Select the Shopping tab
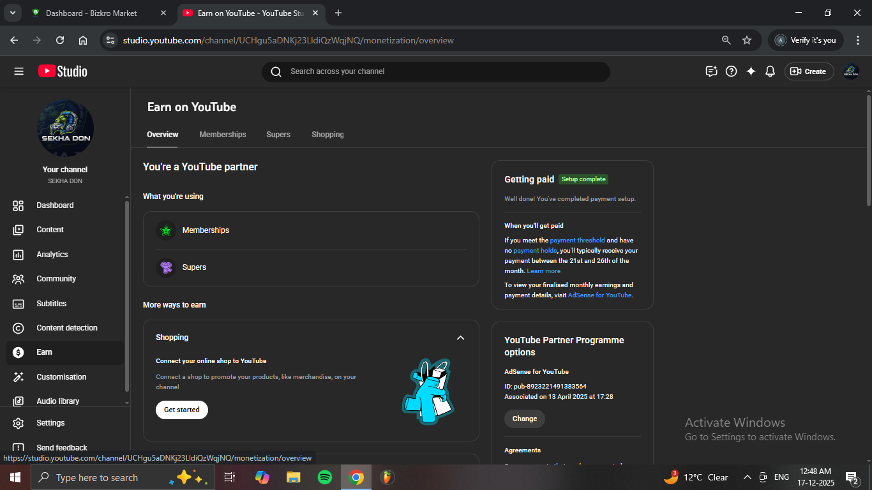 click(x=327, y=135)
